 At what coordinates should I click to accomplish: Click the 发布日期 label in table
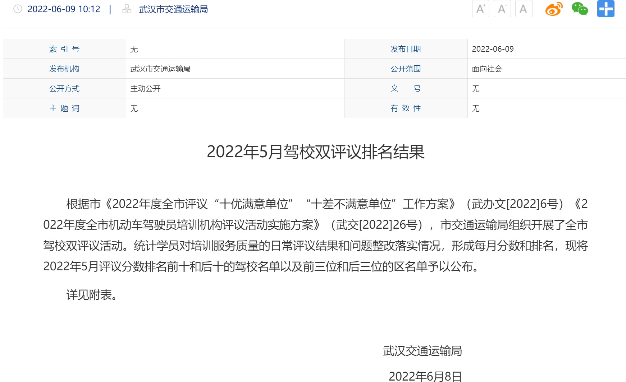(x=406, y=49)
